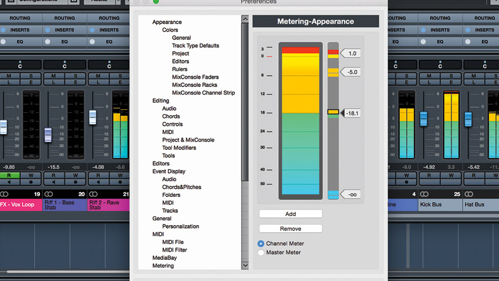Click the Add button for meter colors
The width and height of the screenshot is (499, 281).
[x=291, y=214]
